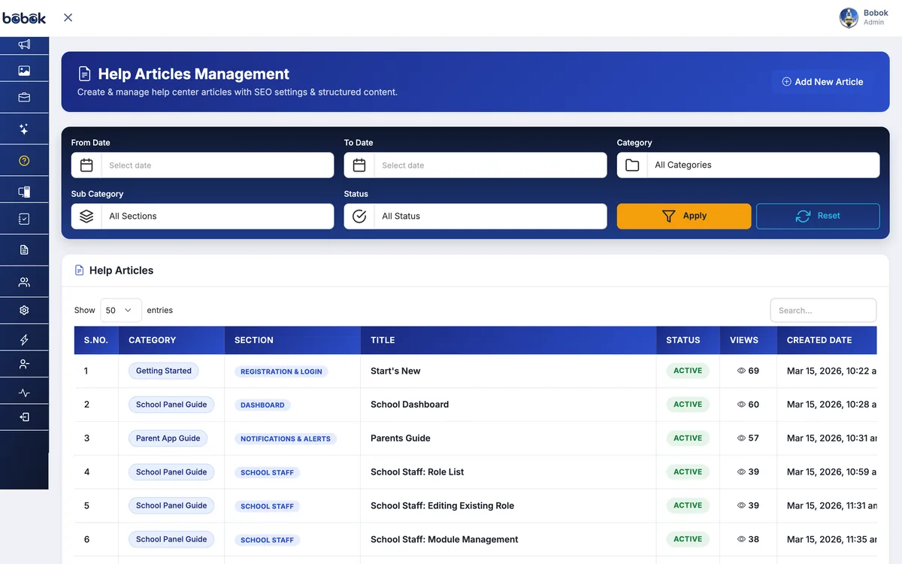Open the checklist notebook sidebar icon

tap(24, 219)
